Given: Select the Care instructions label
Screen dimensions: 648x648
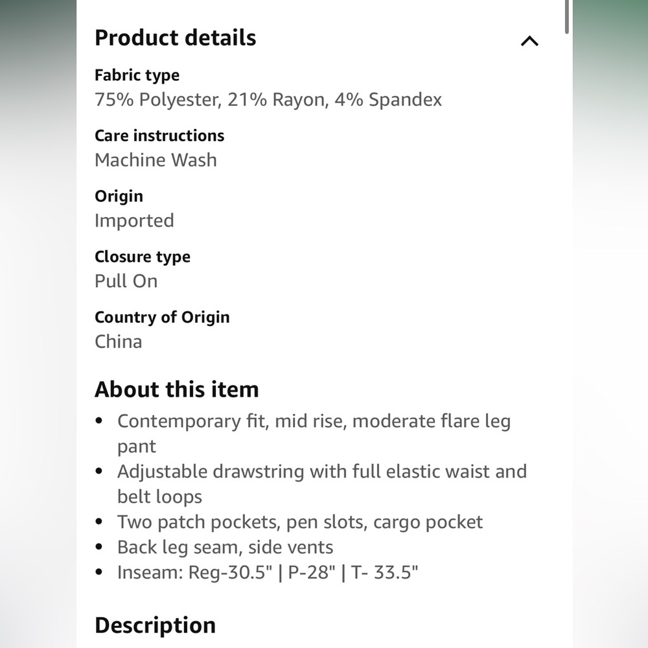Looking at the screenshot, I should click(159, 135).
